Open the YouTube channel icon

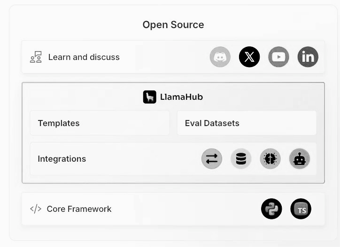click(278, 57)
